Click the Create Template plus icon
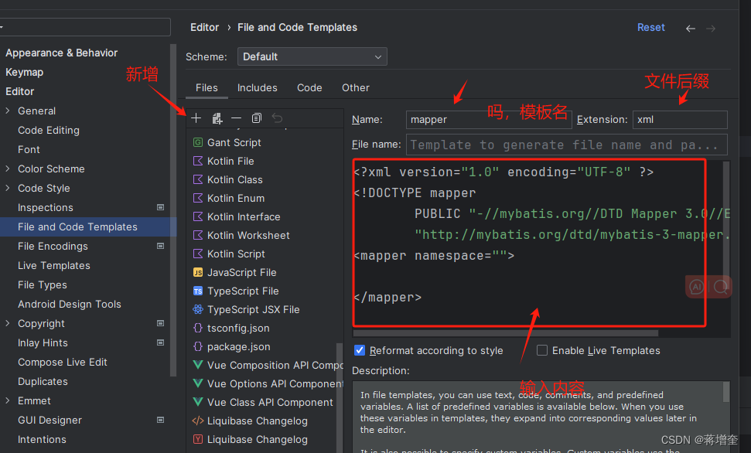 pos(196,118)
